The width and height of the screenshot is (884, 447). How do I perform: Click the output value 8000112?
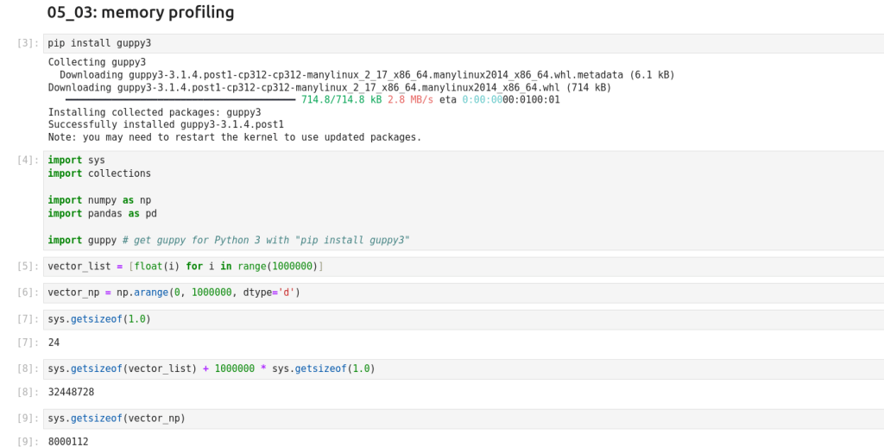coord(68,441)
